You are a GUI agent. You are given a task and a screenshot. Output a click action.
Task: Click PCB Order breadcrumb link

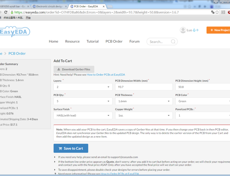[x=17, y=53]
